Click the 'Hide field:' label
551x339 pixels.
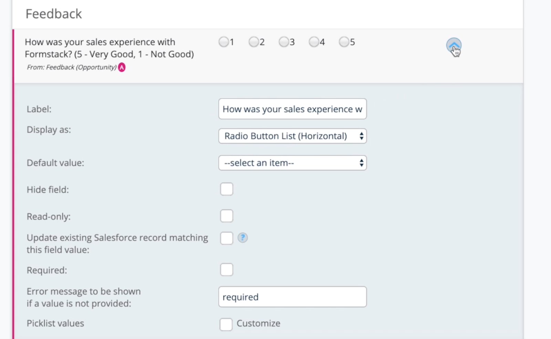[x=48, y=189]
